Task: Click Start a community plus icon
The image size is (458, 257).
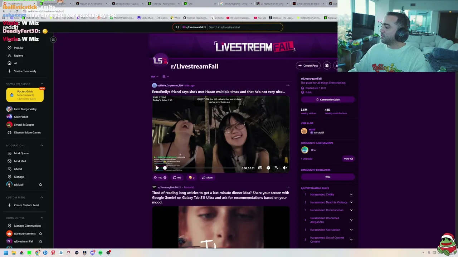Action: pos(9,71)
